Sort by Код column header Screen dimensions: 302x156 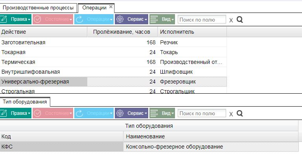coord(61,136)
